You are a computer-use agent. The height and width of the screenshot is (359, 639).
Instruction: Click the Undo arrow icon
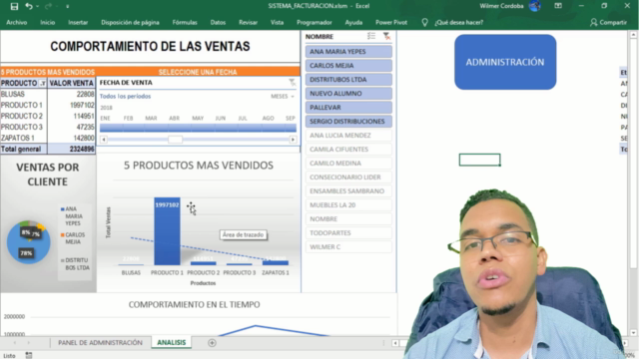pos(29,6)
